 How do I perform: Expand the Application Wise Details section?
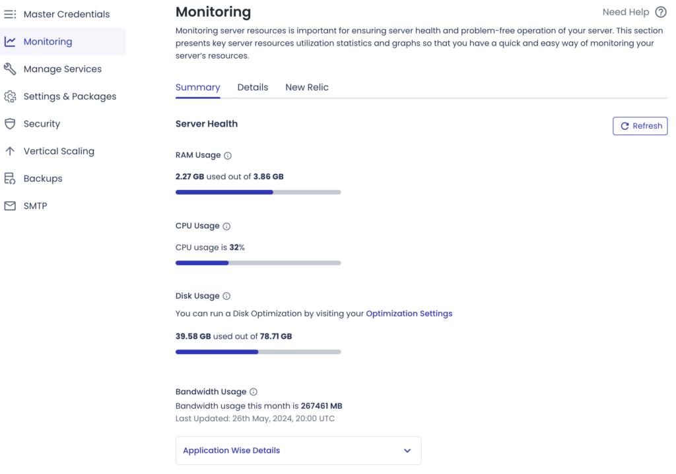pos(298,450)
